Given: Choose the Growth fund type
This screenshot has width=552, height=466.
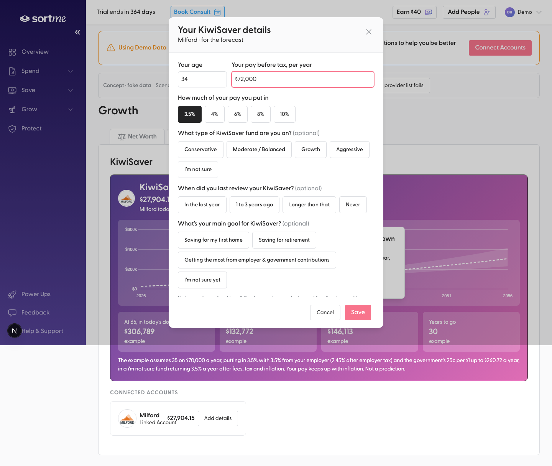Looking at the screenshot, I should click(x=310, y=150).
